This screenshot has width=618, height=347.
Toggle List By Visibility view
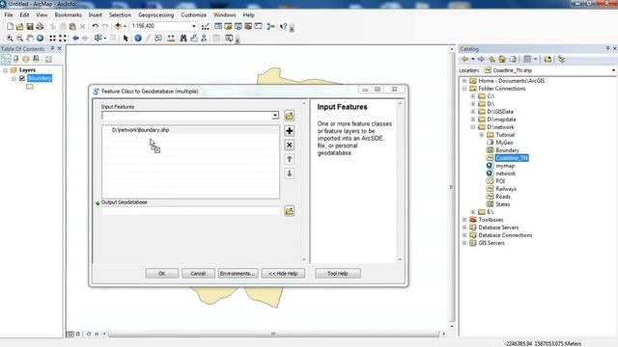(x=26, y=59)
